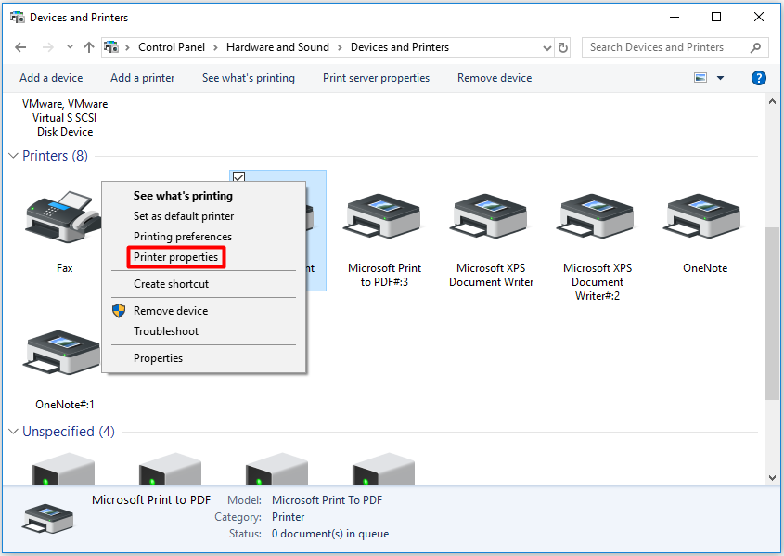
Task: Click Add a printer in the toolbar
Action: pos(143,78)
